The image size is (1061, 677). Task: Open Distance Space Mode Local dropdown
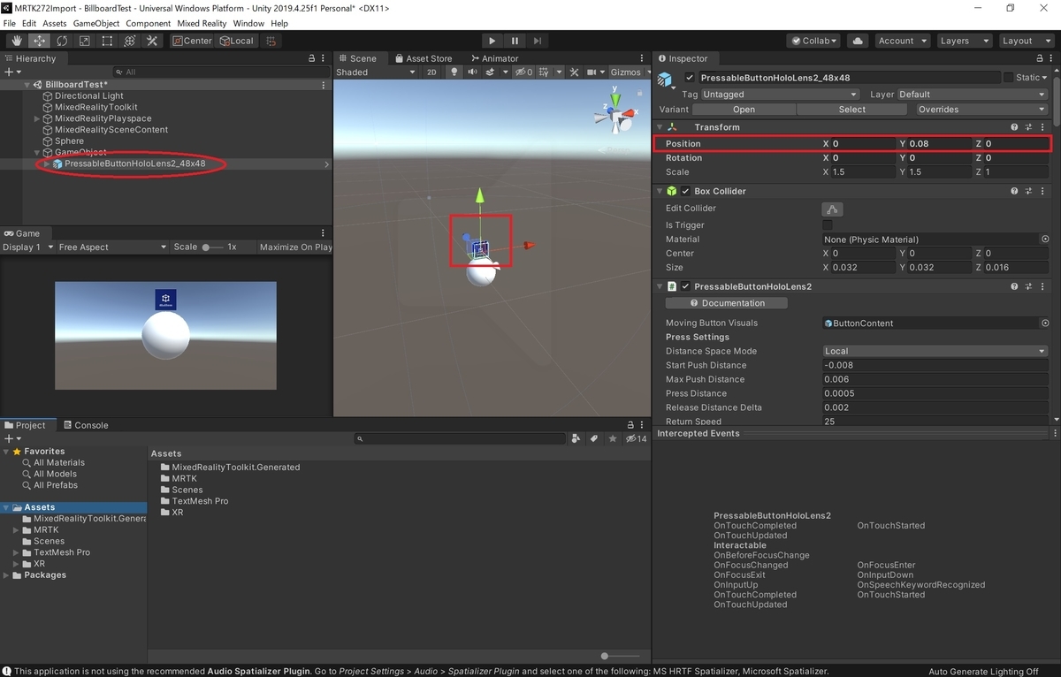pos(935,351)
